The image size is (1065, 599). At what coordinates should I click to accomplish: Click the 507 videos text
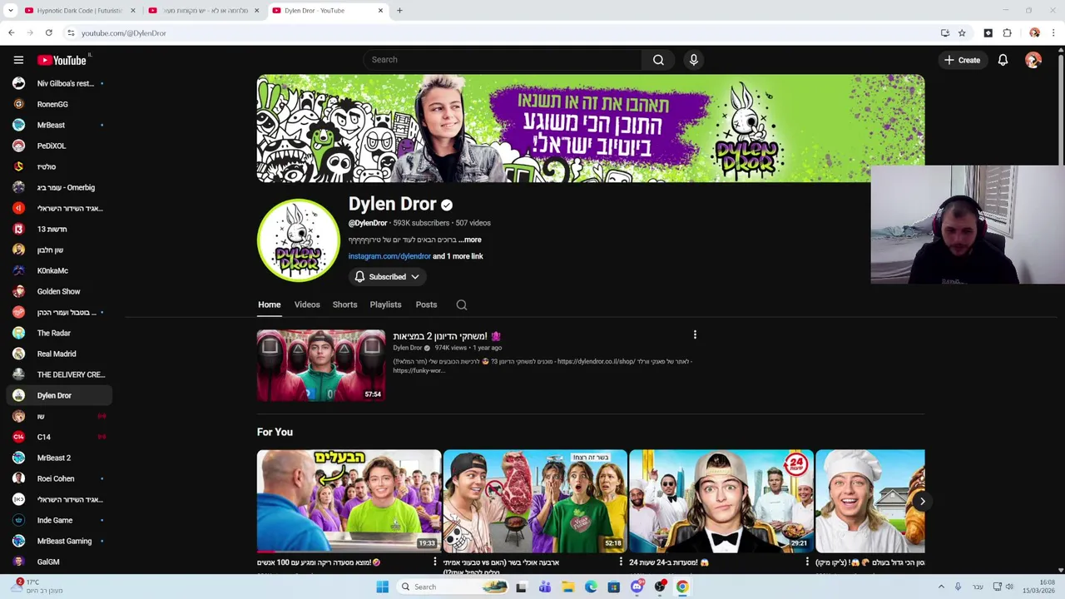click(473, 223)
